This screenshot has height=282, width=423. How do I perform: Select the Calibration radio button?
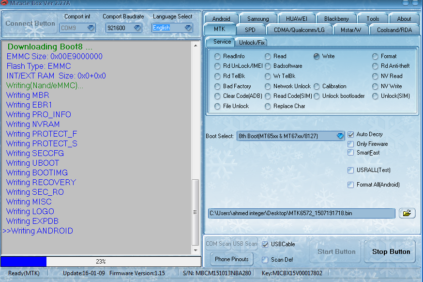tap(317, 86)
